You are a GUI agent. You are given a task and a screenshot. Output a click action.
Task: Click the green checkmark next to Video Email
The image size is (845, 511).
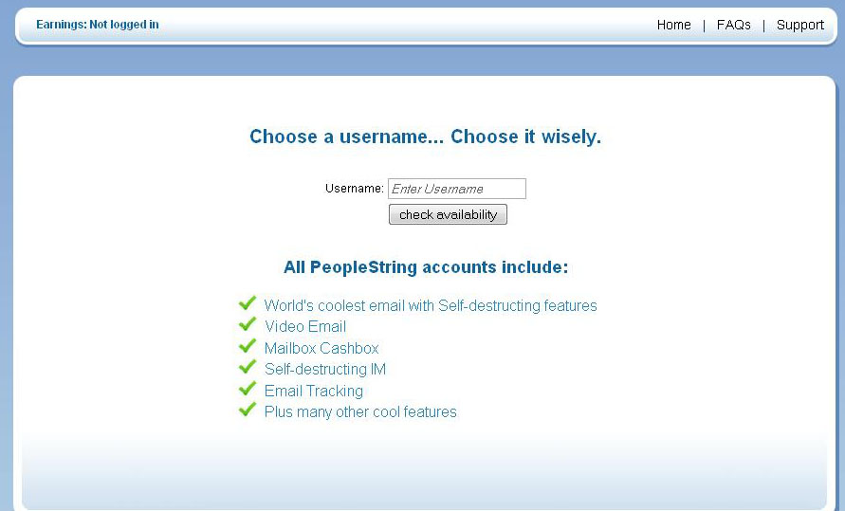pyautogui.click(x=248, y=324)
